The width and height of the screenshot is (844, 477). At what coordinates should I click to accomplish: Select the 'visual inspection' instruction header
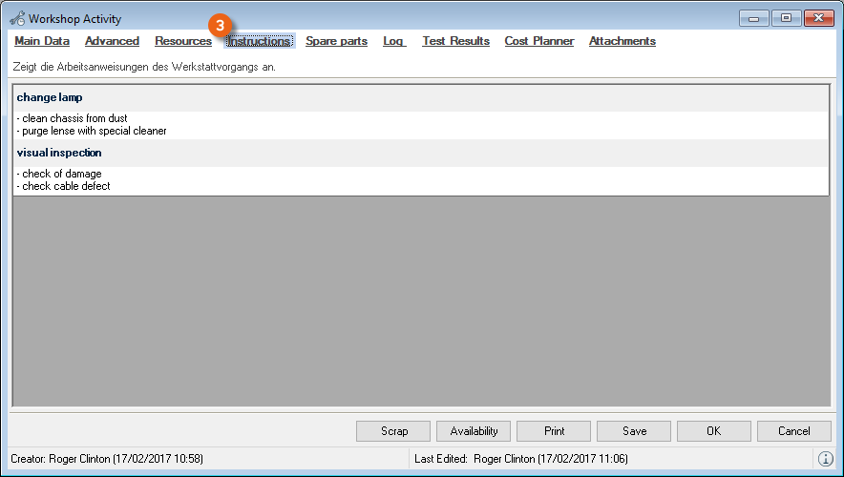pos(59,153)
